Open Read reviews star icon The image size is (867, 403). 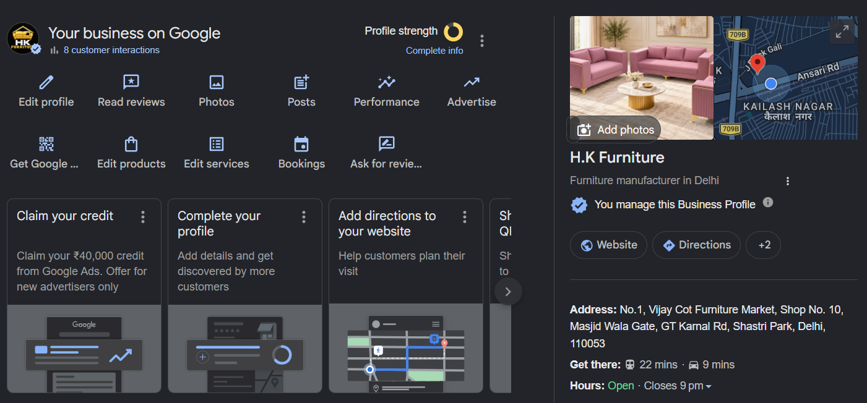(131, 82)
